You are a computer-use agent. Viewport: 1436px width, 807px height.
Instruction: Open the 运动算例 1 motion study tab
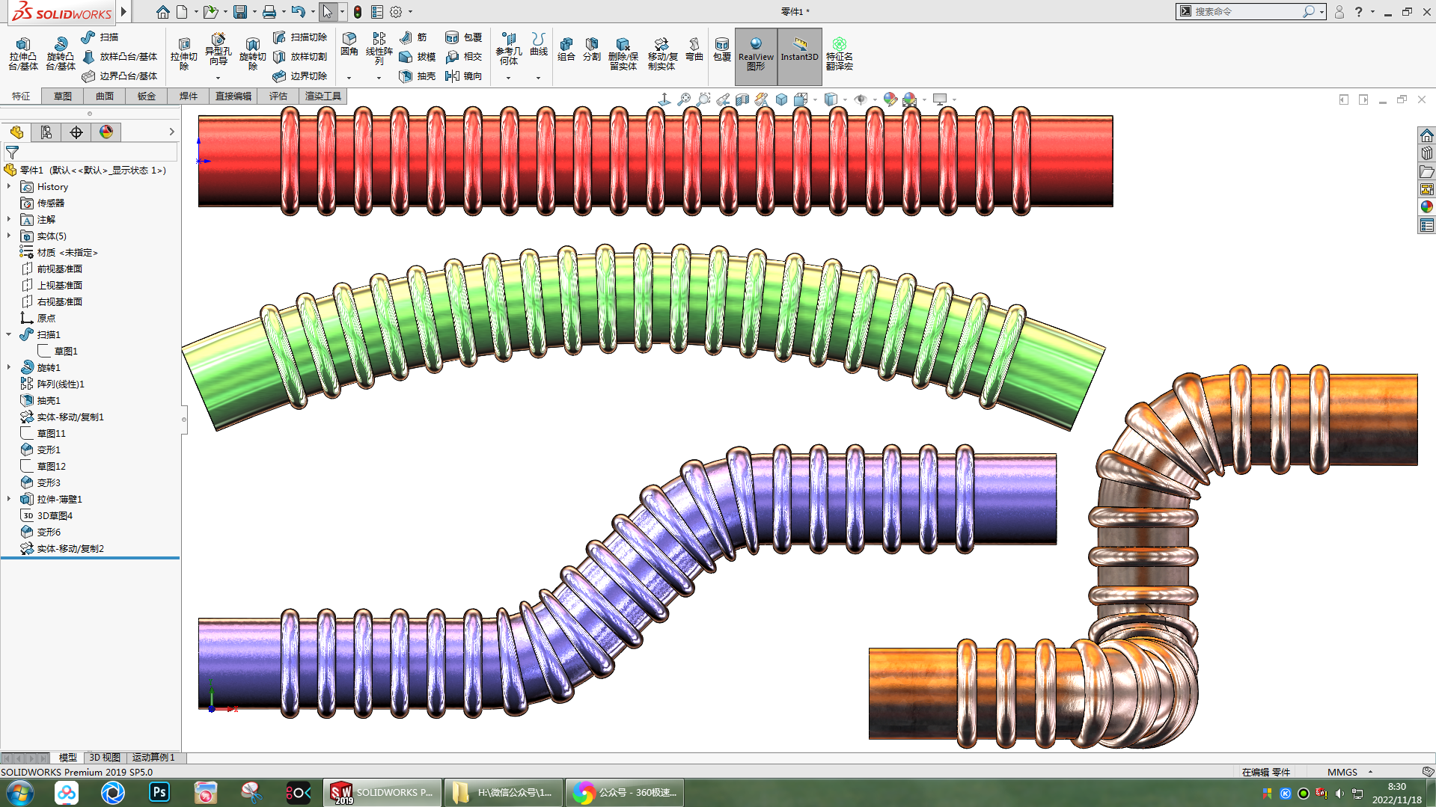point(153,758)
